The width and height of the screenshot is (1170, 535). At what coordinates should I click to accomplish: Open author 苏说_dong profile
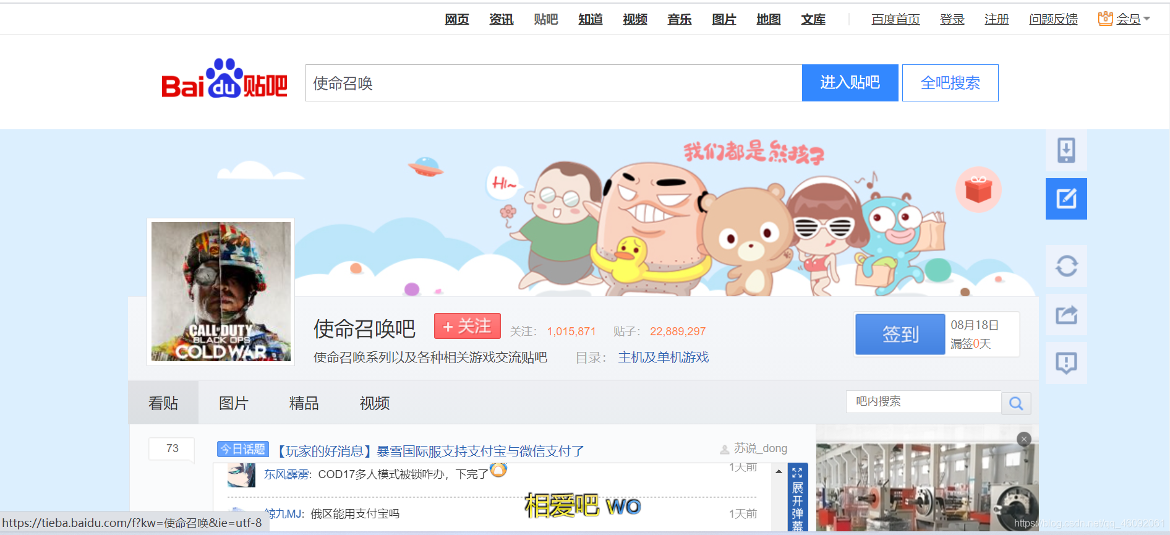tap(761, 448)
